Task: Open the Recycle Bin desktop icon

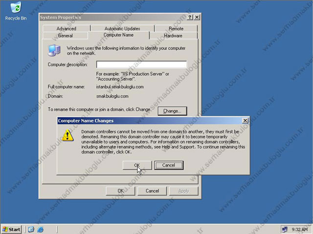Action: point(16,11)
